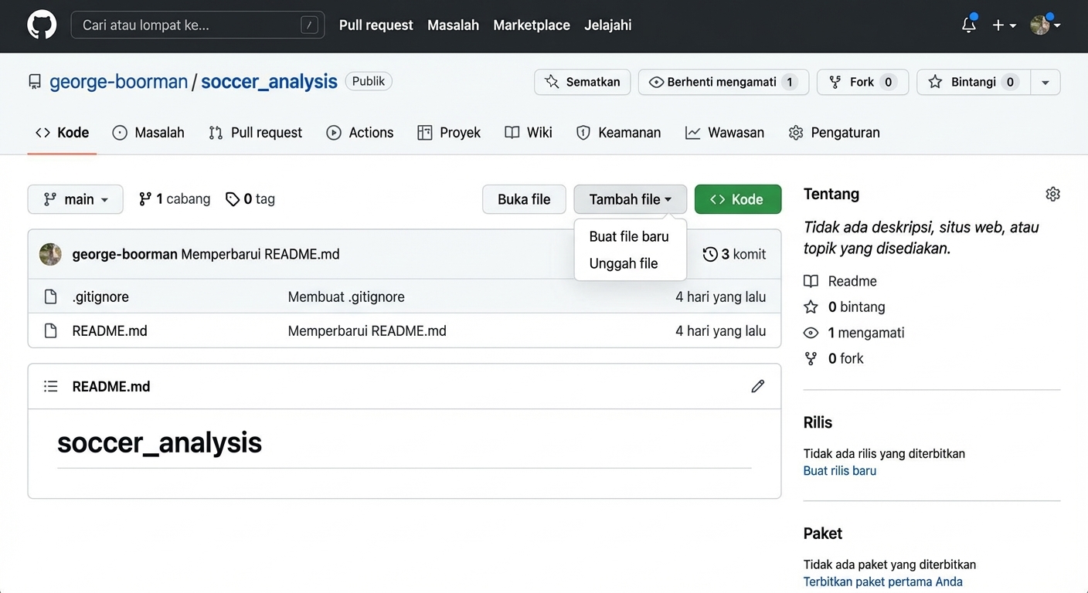Open notifications bell icon
Viewport: 1088px width, 593px height.
point(969,25)
